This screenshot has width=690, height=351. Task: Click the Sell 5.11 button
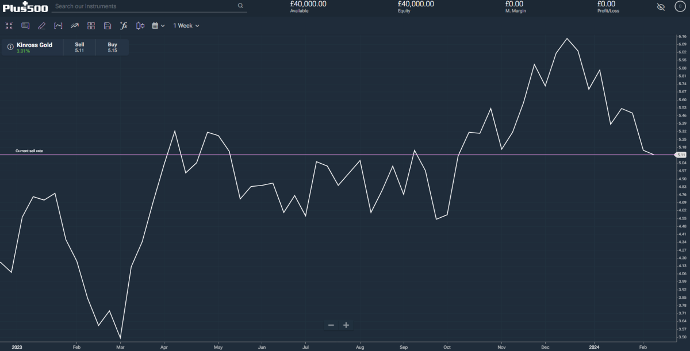click(79, 47)
